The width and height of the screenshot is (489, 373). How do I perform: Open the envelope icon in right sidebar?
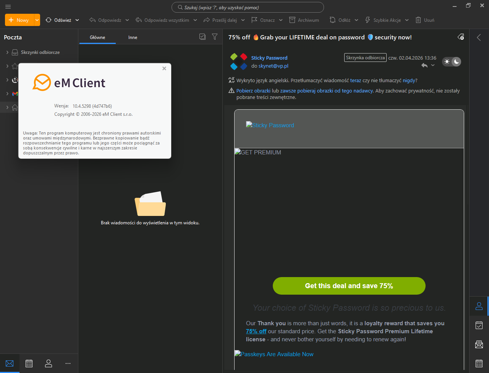point(479,344)
